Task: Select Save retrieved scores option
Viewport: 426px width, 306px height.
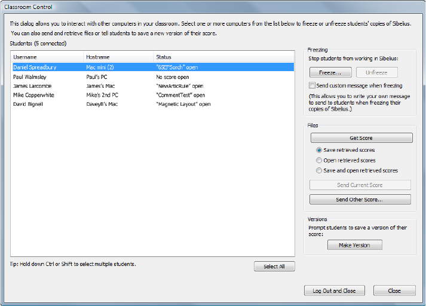Action: [318, 150]
